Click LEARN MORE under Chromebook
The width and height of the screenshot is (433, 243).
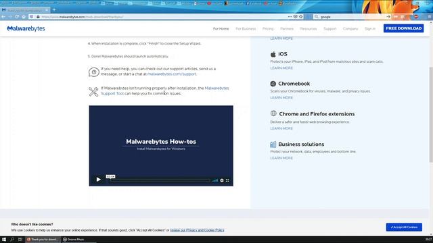281,98
